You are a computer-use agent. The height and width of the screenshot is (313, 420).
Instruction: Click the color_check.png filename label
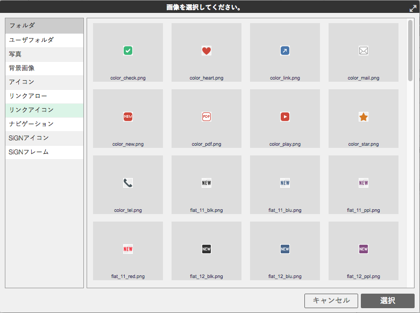pos(128,78)
